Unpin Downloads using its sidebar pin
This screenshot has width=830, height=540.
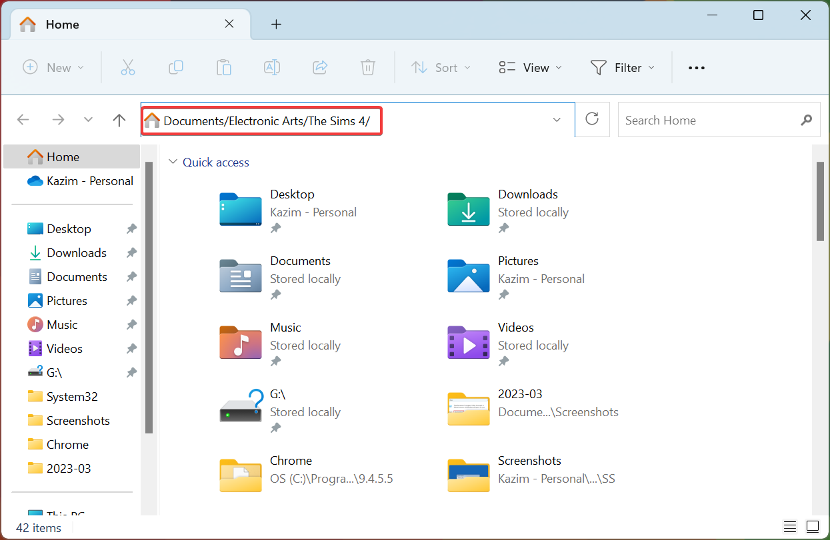coord(131,253)
